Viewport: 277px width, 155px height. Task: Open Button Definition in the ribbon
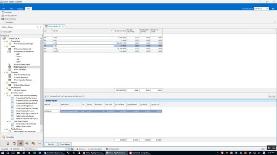(x=9, y=19)
